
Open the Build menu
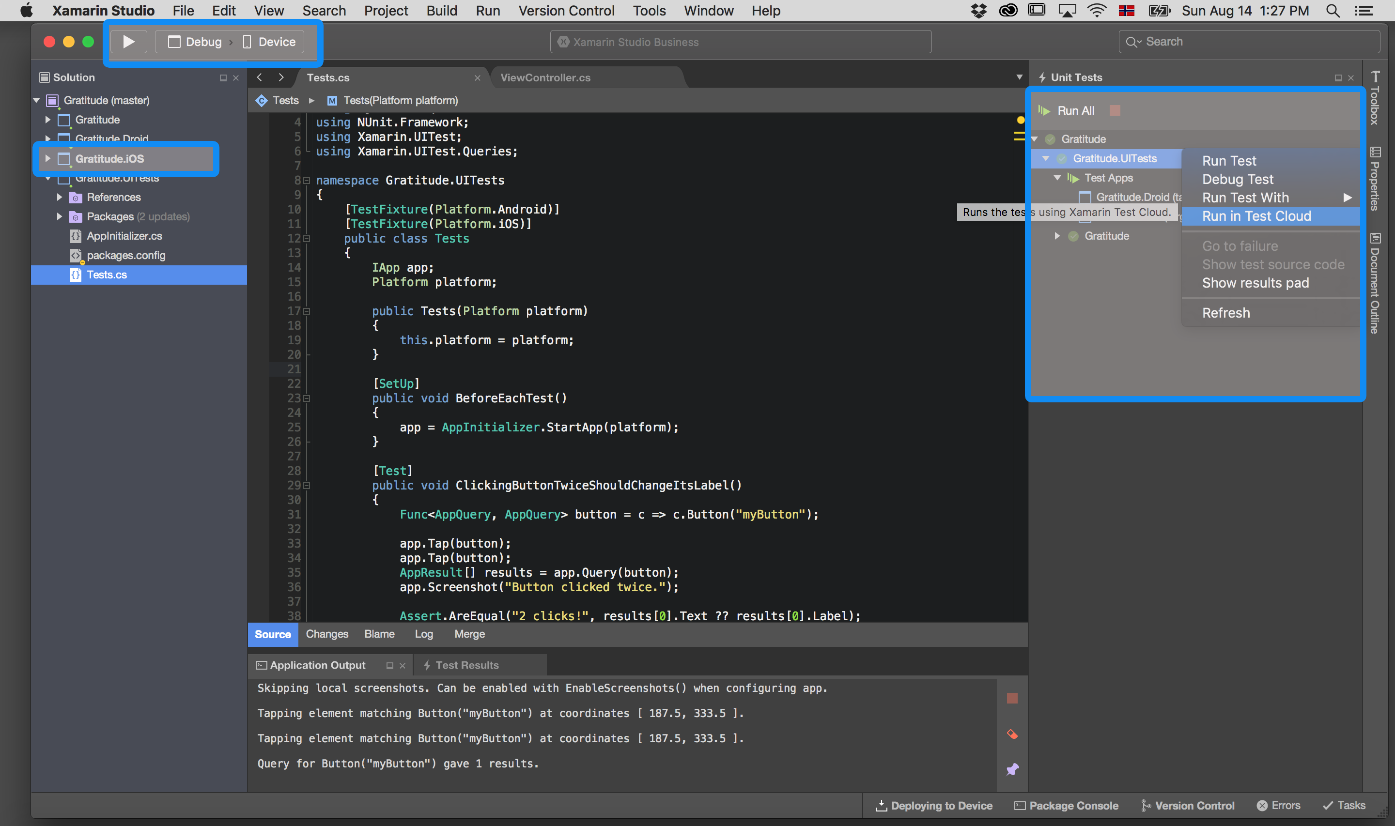click(441, 11)
